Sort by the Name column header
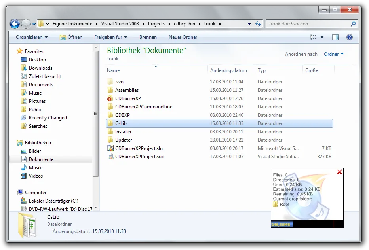This screenshot has width=369, height=250. point(113,70)
